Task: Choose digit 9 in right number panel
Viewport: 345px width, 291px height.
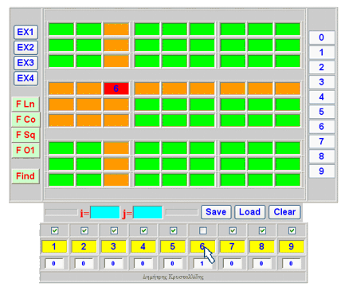Action: tap(322, 171)
